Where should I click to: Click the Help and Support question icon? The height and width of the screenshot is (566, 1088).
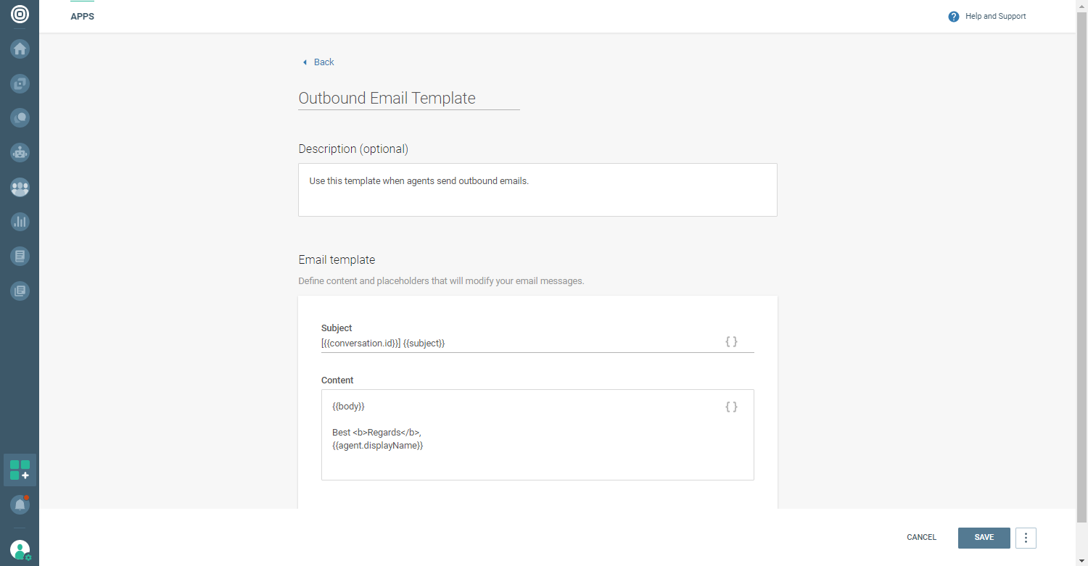tap(954, 17)
